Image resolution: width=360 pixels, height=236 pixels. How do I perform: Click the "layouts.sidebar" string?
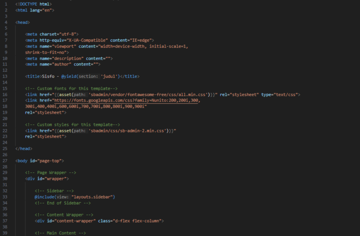(93, 197)
